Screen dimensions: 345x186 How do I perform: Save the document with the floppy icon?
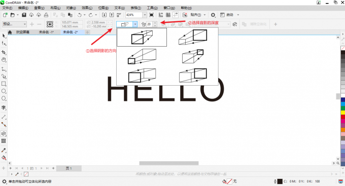[x=24, y=15]
